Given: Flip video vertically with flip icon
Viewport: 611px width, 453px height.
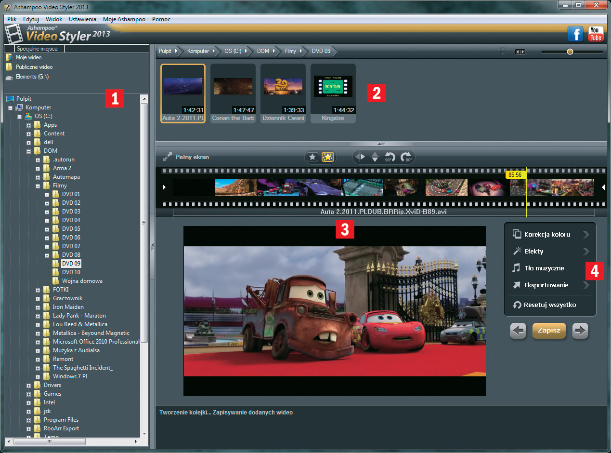Looking at the screenshot, I should point(375,157).
